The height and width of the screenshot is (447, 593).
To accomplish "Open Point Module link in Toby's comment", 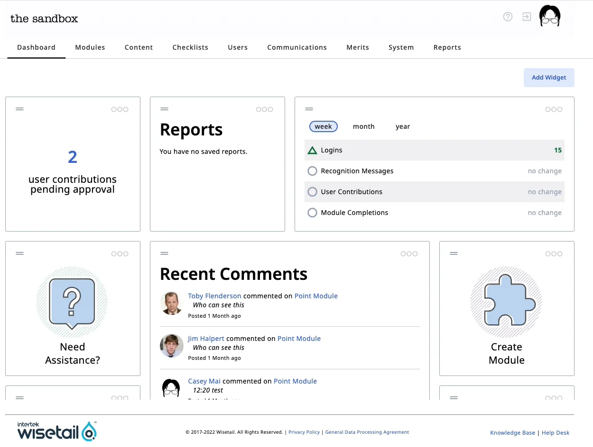I will (316, 296).
